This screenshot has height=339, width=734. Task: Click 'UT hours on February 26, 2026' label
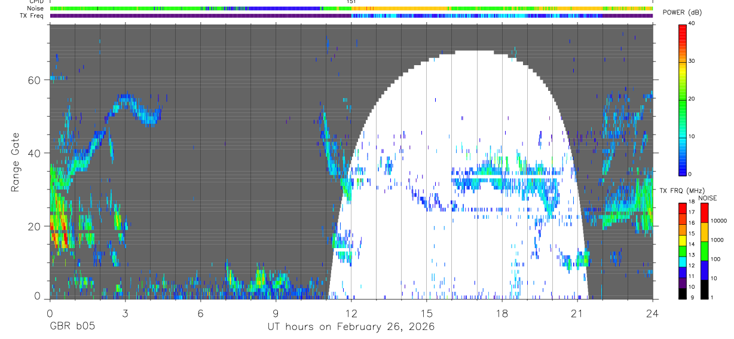coord(351,327)
